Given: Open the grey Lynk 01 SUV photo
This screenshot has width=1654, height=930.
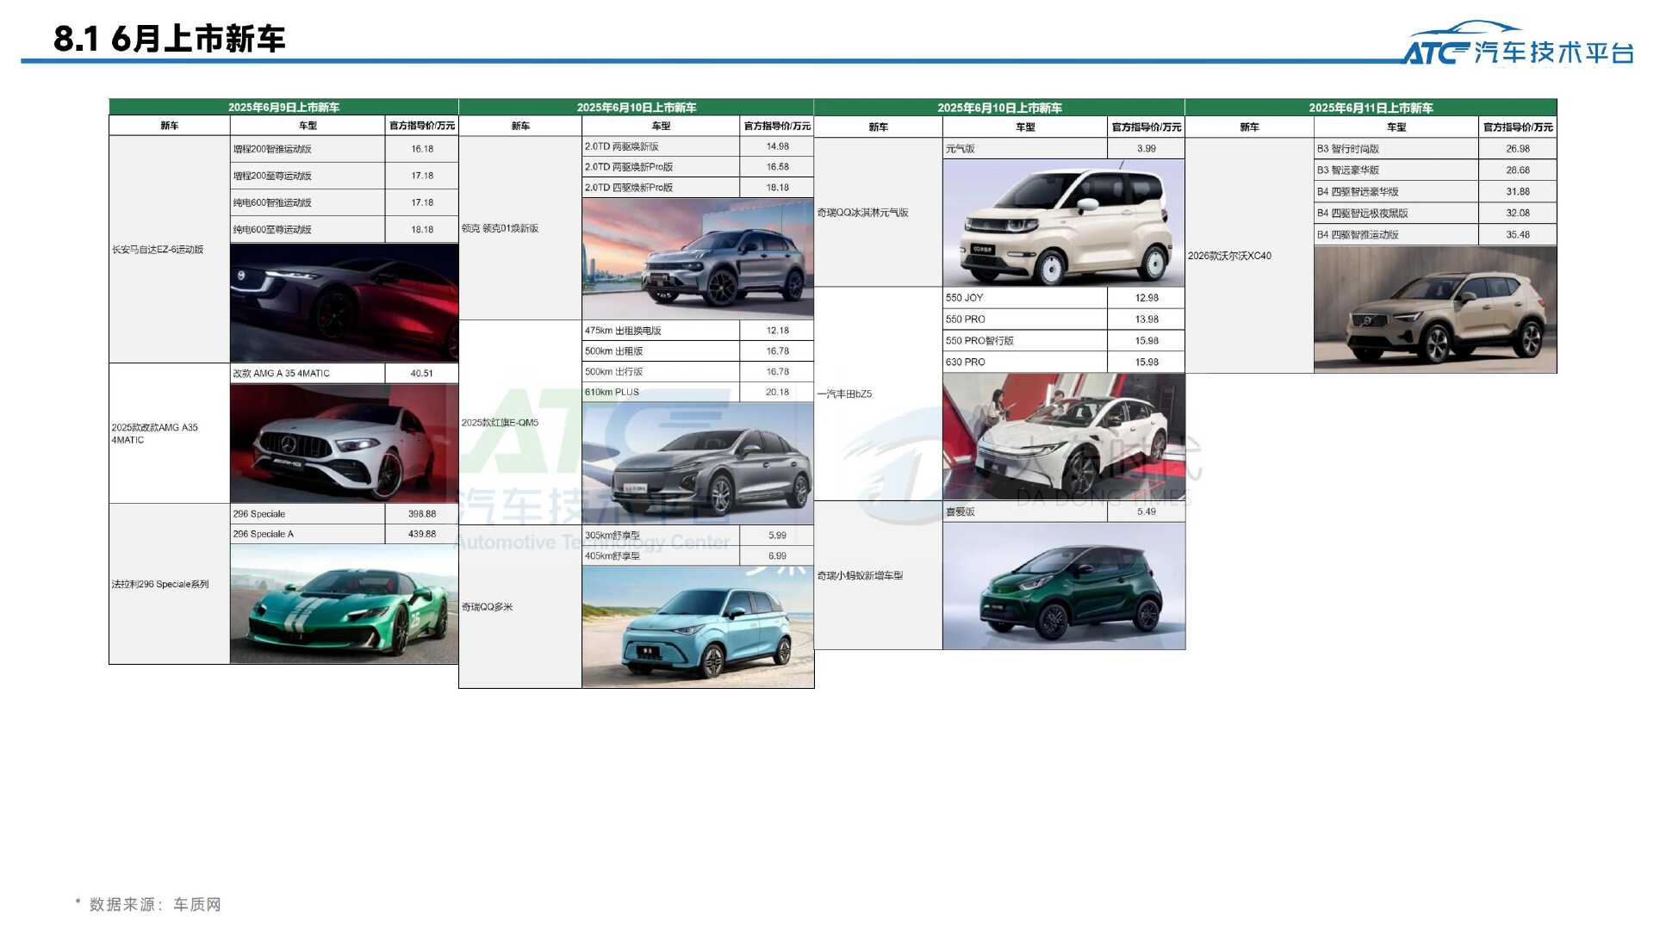Looking at the screenshot, I should (698, 258).
